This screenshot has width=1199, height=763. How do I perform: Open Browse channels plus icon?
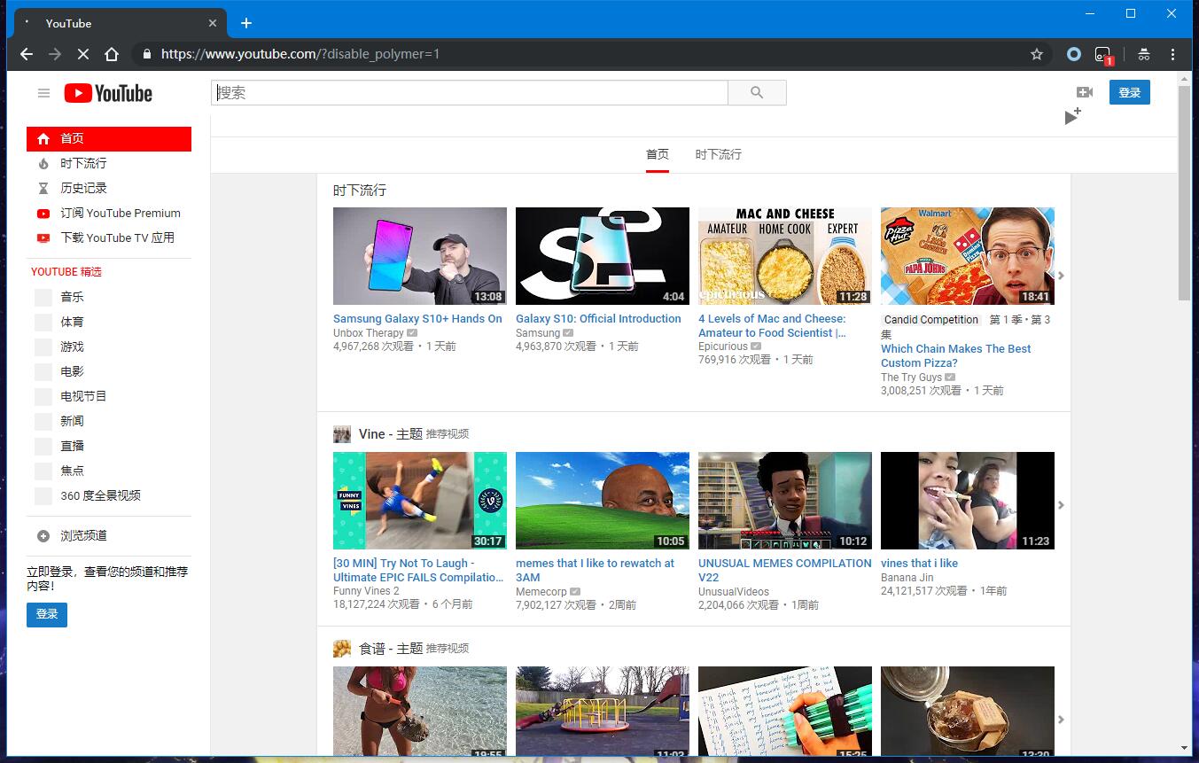(43, 536)
